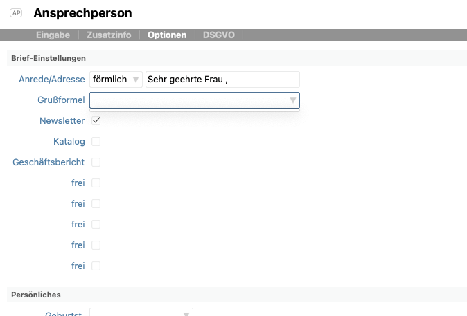Open the Zusatzinfo tab
The height and width of the screenshot is (316, 467).
[110, 35]
